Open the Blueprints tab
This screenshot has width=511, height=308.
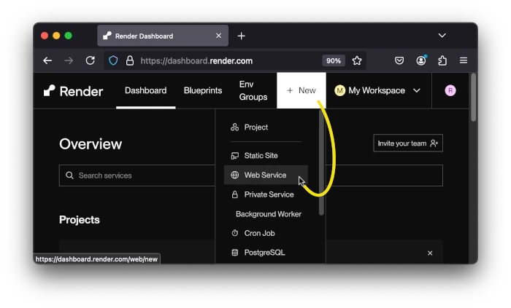tap(203, 90)
